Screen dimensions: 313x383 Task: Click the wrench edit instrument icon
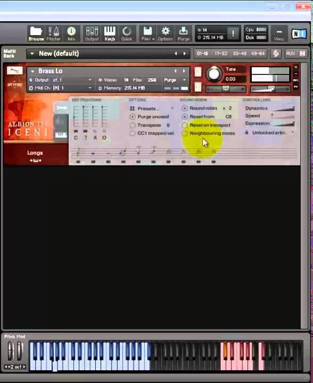click(15, 71)
